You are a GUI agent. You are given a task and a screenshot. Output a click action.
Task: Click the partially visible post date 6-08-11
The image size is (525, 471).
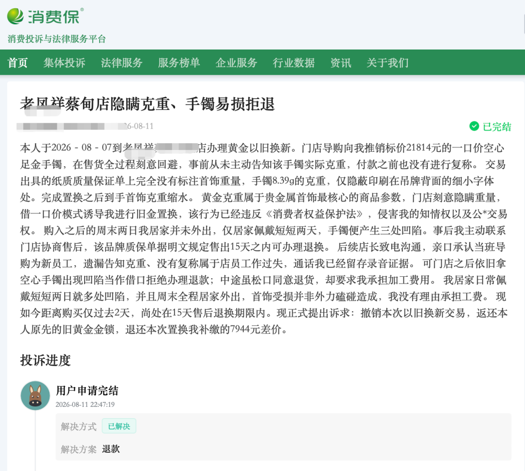(x=140, y=126)
